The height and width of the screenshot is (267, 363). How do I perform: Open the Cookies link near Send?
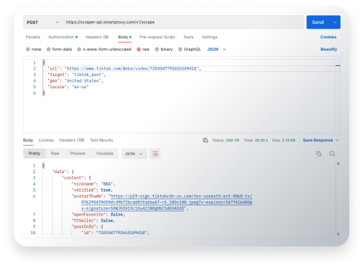328,37
